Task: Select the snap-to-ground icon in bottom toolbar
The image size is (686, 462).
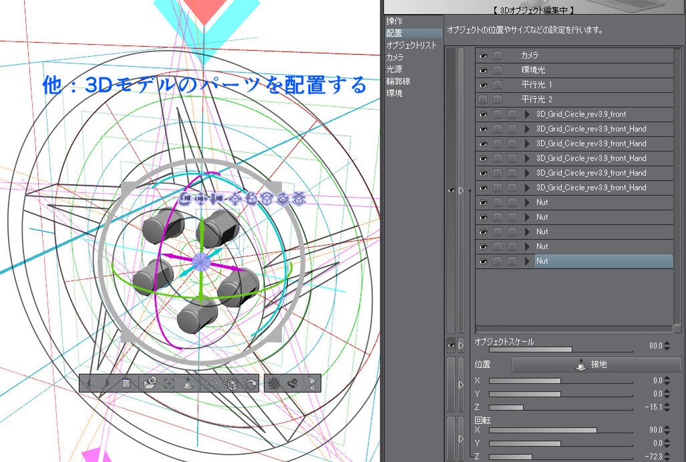Action: click(x=187, y=384)
